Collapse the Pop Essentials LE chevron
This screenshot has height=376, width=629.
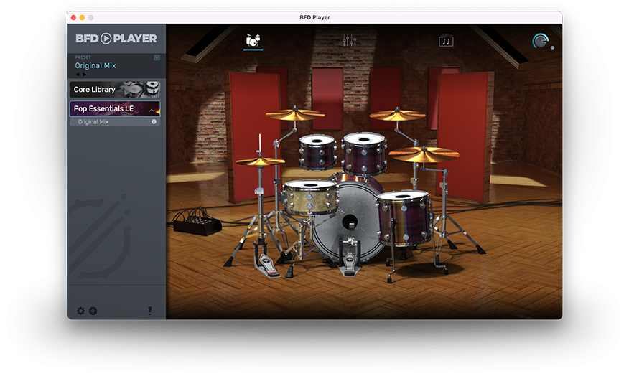tap(152, 110)
